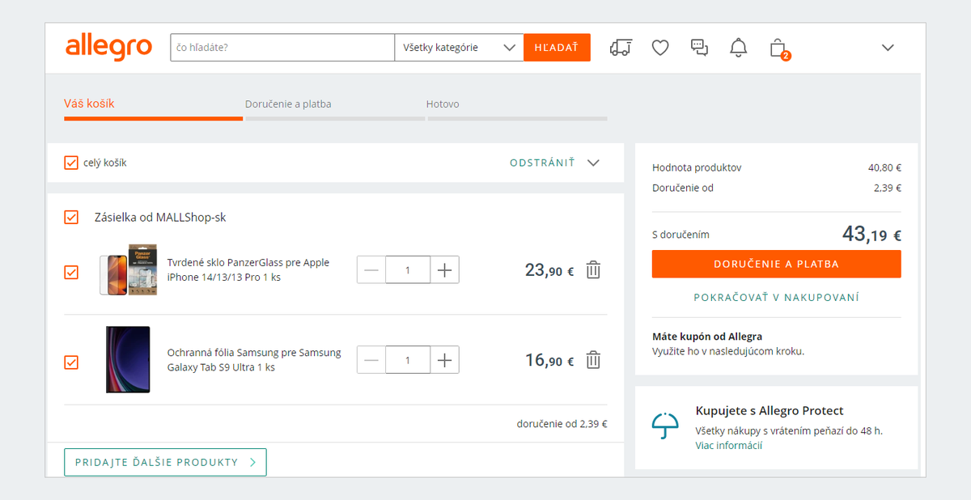This screenshot has width=971, height=500.
Task: Click Samsung fólia quantity input field
Action: click(x=408, y=360)
